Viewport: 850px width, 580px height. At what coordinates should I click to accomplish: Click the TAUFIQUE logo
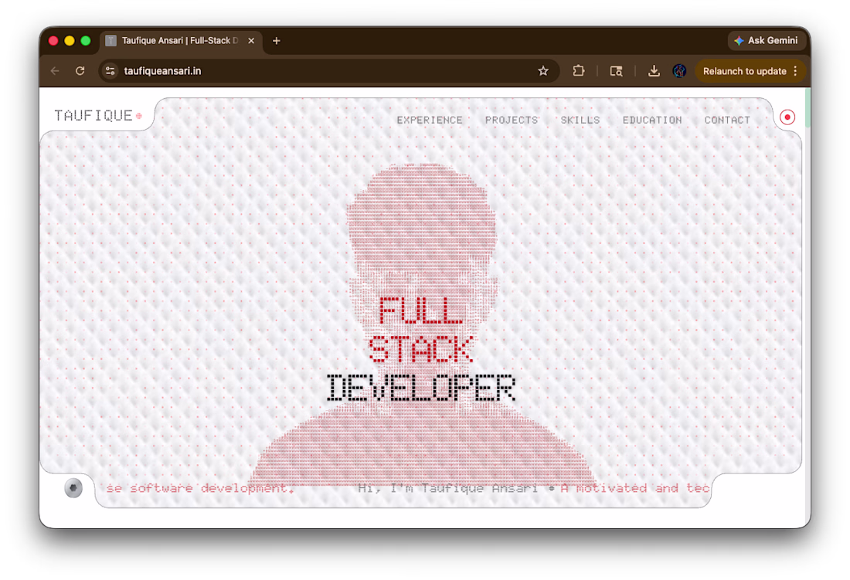pyautogui.click(x=97, y=115)
